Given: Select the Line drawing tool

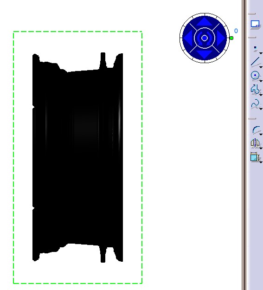Looking at the screenshot, I should point(255,62).
